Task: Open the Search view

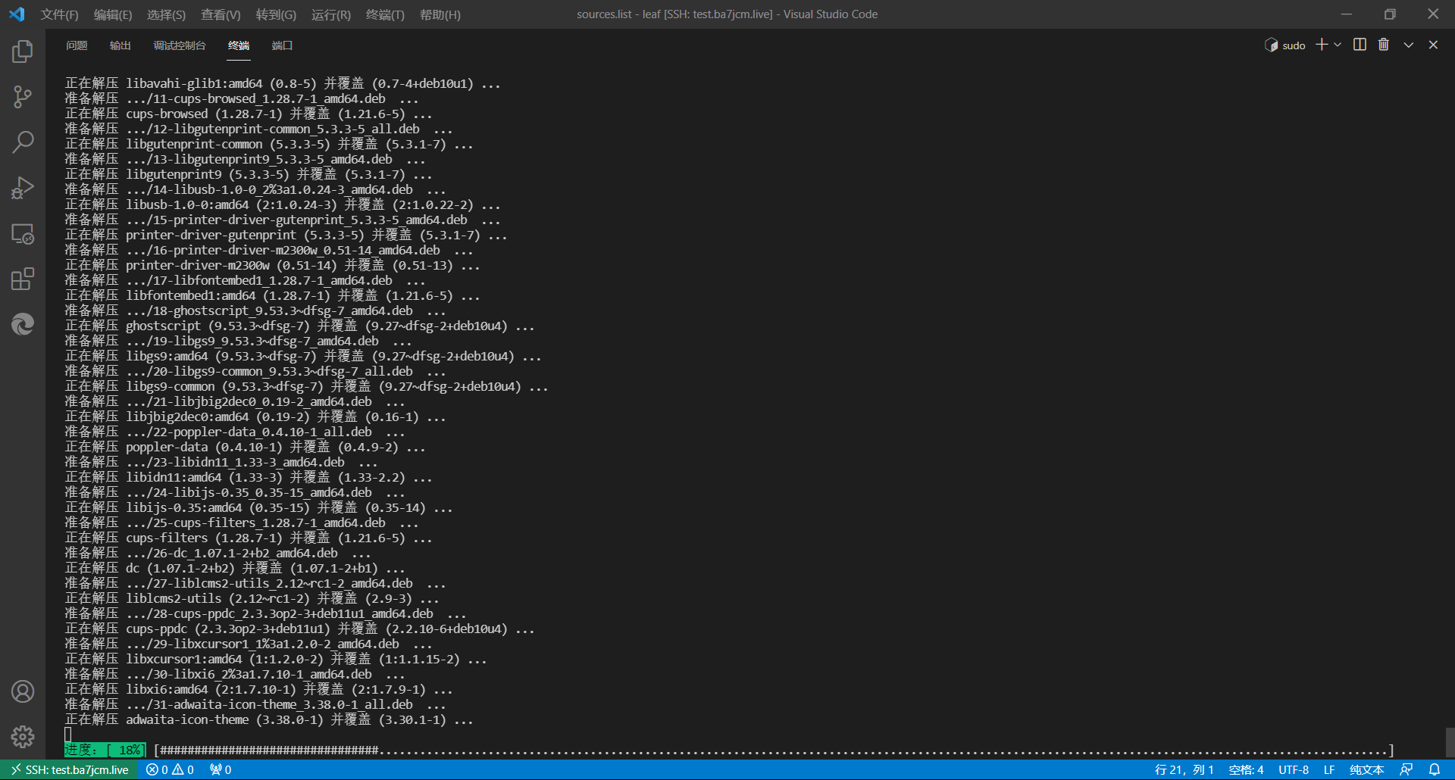Action: (x=23, y=142)
